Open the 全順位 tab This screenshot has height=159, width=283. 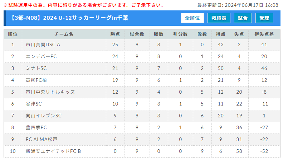tap(192, 18)
